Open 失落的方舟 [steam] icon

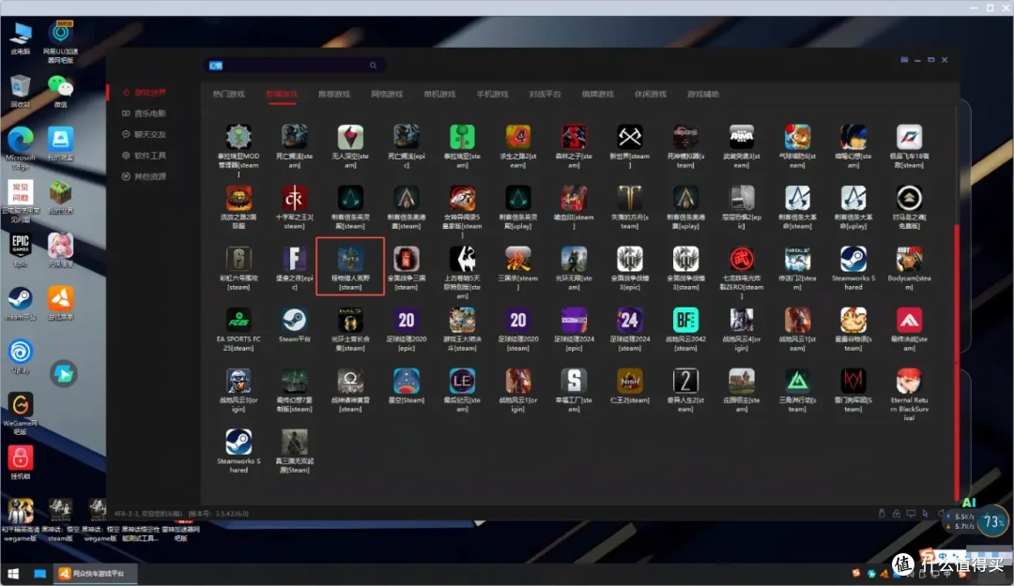click(629, 199)
